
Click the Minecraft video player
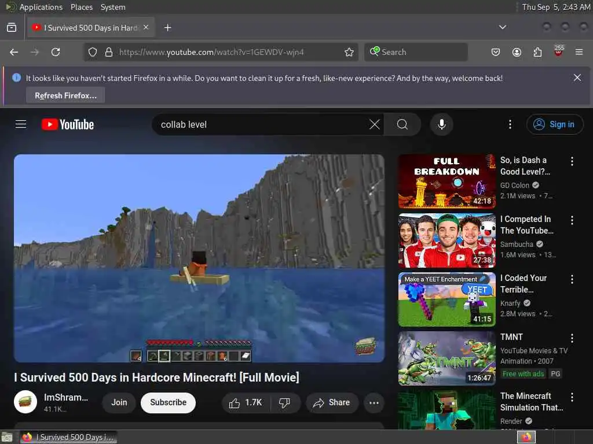199,258
